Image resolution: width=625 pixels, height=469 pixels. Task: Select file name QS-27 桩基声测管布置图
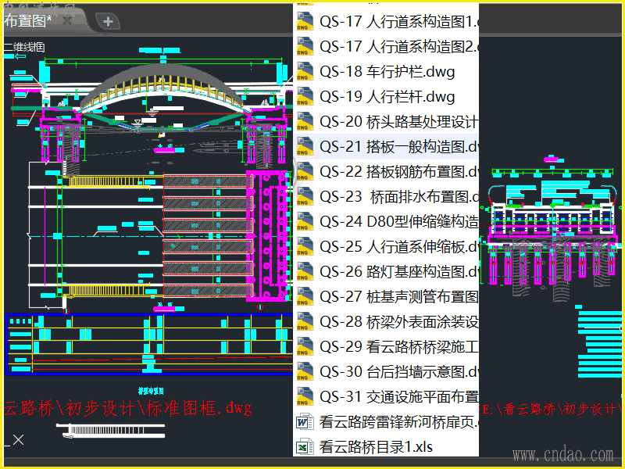(399, 297)
